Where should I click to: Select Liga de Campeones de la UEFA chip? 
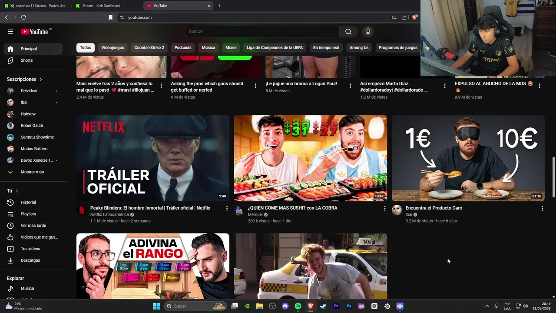tap(275, 47)
